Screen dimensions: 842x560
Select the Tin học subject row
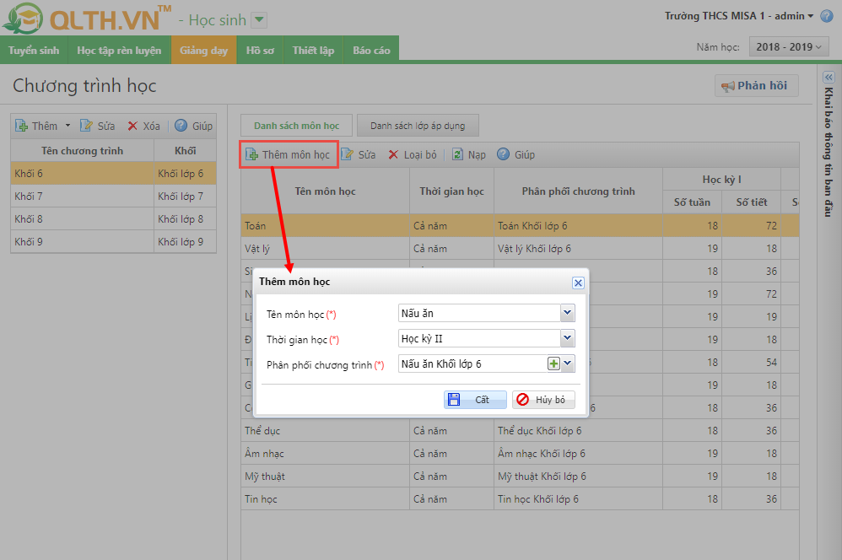click(x=520, y=498)
